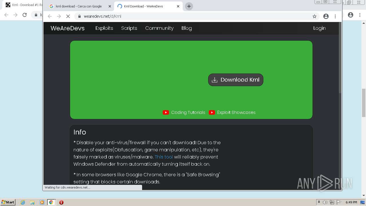The width and height of the screenshot is (366, 206).
Task: Select the background window's Krnl tab
Action: [23, 5]
